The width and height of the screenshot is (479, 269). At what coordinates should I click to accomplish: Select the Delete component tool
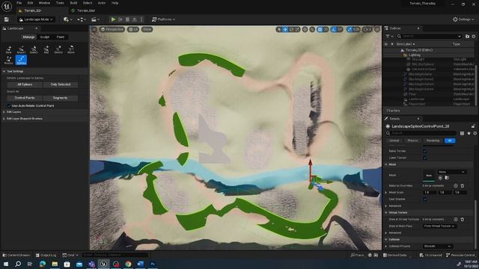pyautogui.click(x=58, y=49)
